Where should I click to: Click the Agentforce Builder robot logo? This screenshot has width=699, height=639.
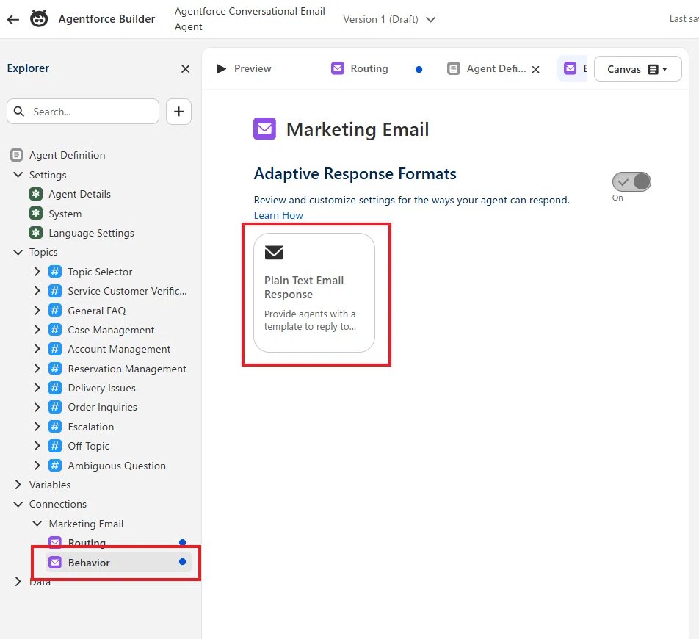point(39,18)
